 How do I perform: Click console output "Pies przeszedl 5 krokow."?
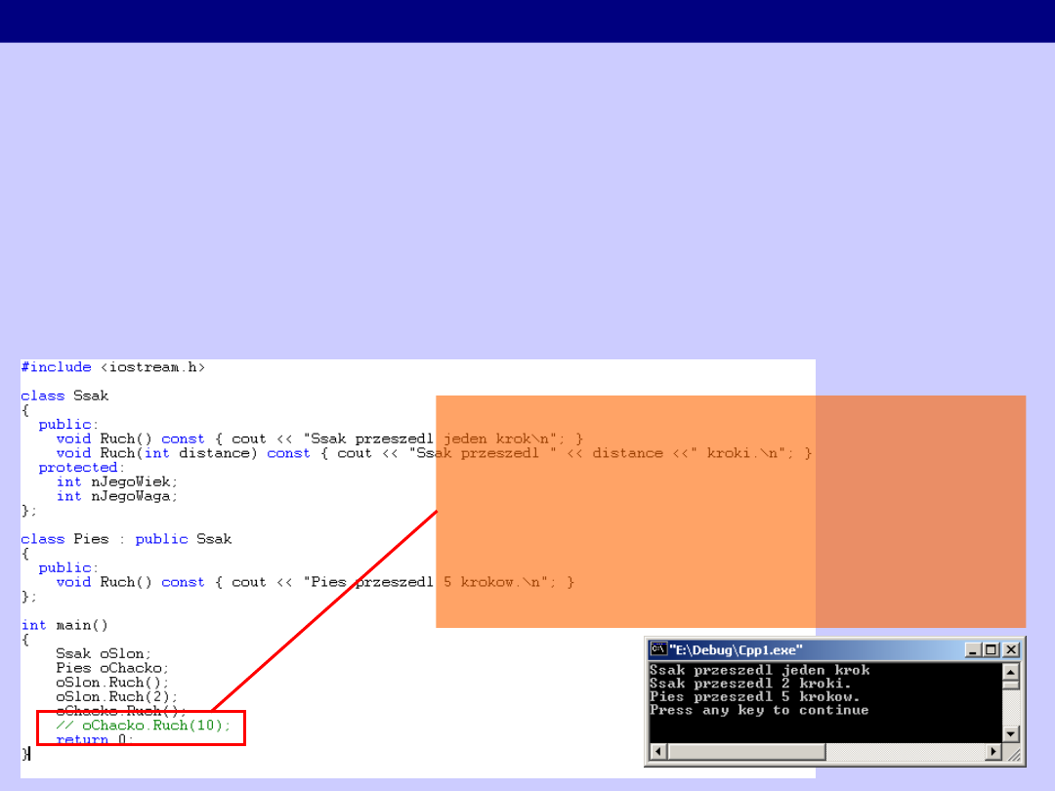point(755,697)
